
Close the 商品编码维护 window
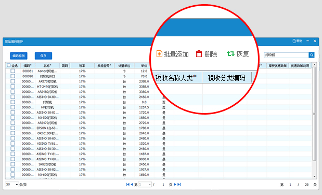[x=315, y=41]
